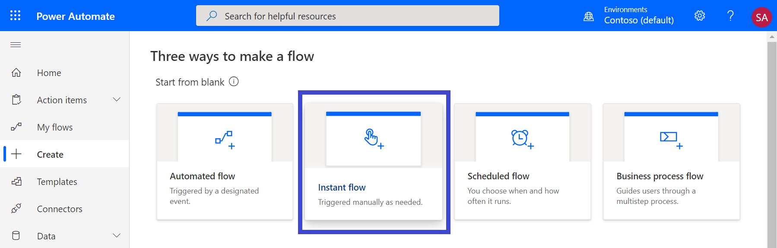Click the Environments globe icon
Viewport: 777px width, 248px height.
click(589, 16)
